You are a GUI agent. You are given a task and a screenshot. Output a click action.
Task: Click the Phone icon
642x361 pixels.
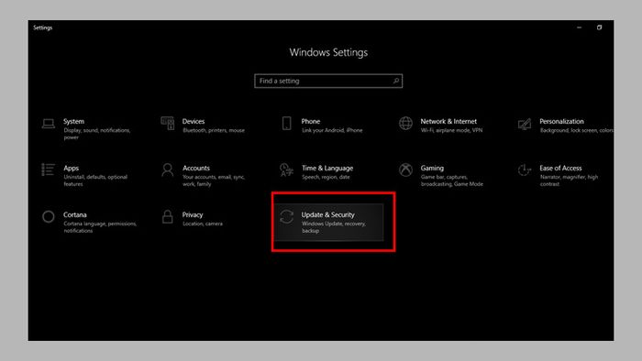[x=286, y=123]
